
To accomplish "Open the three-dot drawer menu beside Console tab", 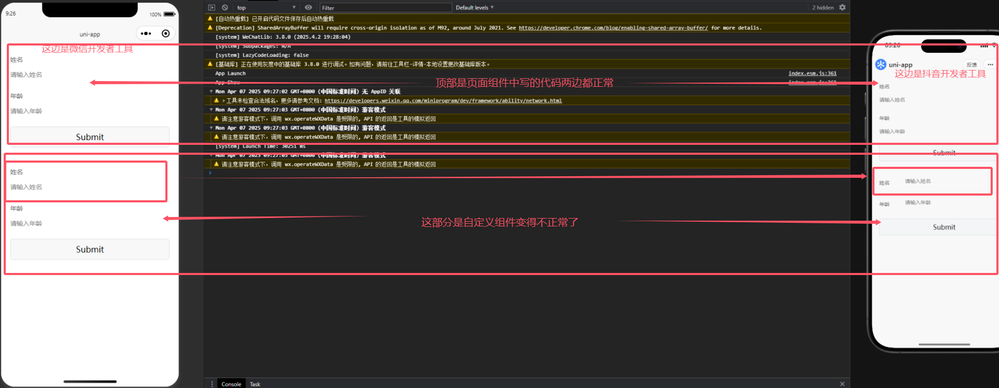I will (212, 384).
